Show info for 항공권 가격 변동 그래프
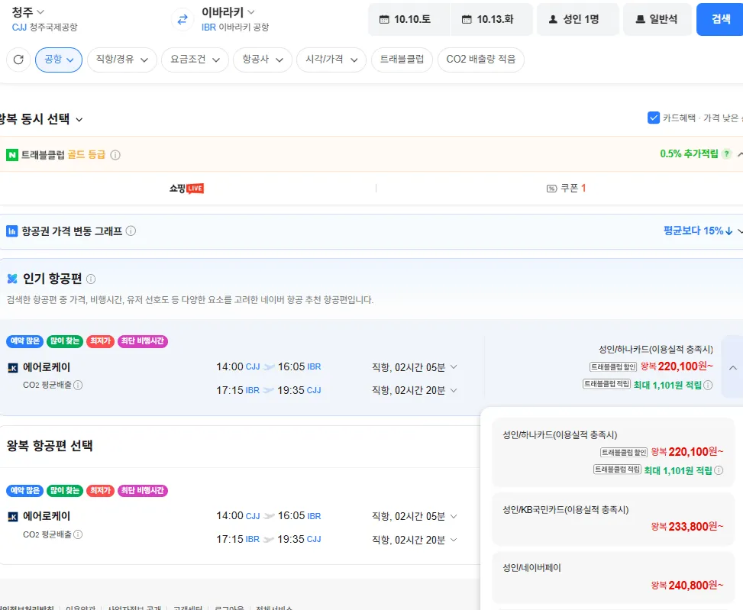Screen dimensions: 743x610 click(x=131, y=231)
